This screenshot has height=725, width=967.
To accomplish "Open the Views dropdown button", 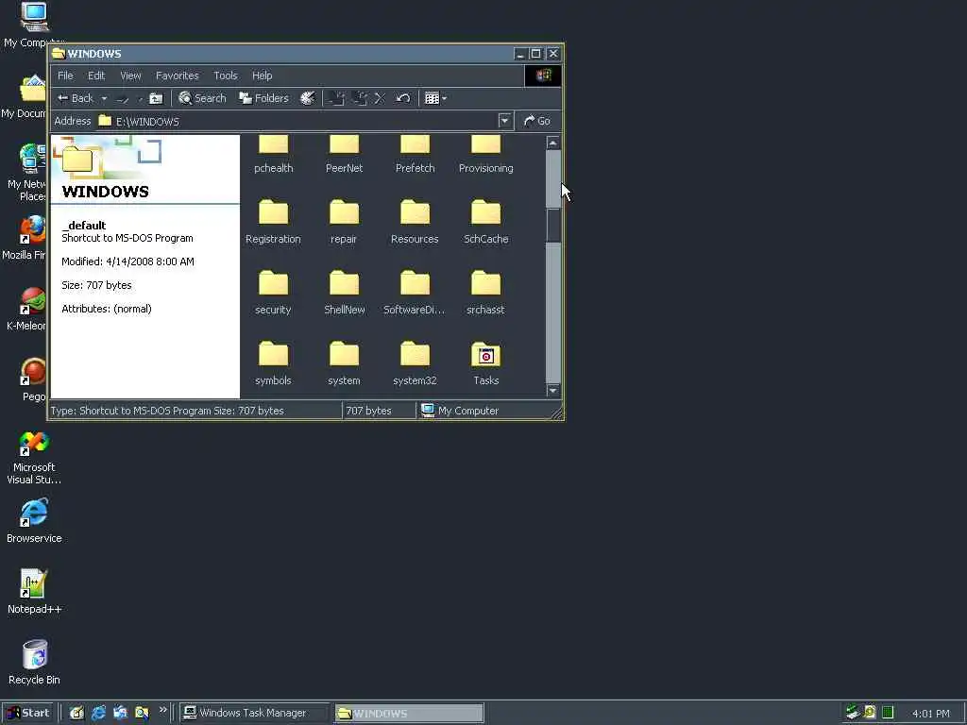I will [435, 98].
